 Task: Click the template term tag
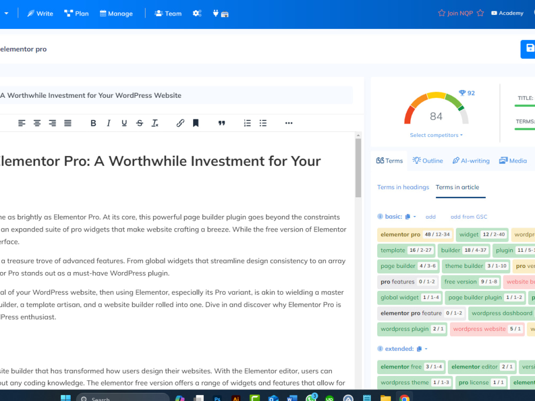tap(406, 250)
